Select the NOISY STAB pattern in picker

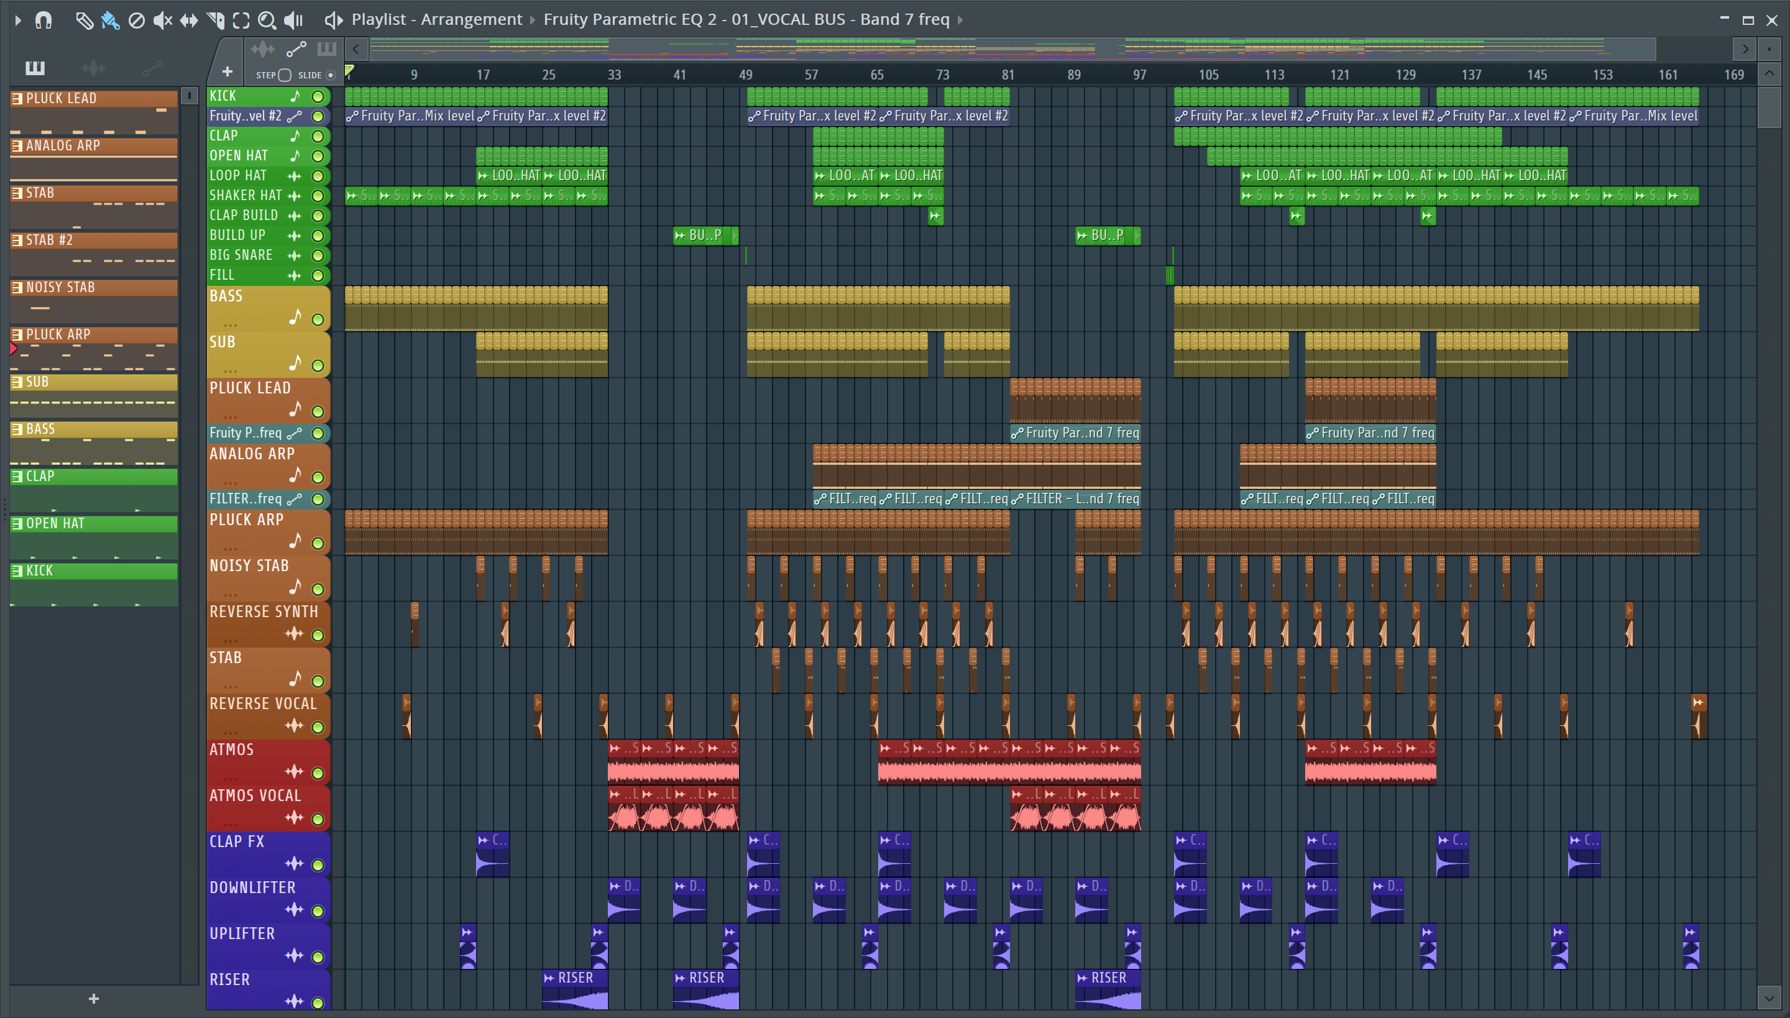click(94, 301)
